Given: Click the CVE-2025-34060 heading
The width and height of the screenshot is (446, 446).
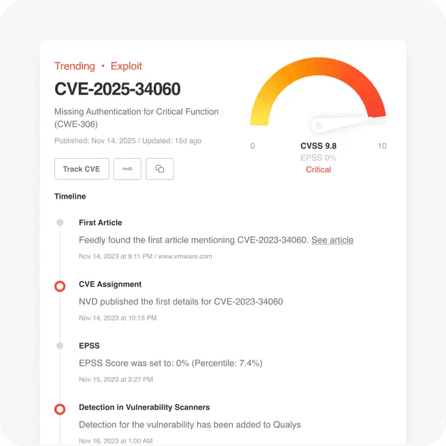Looking at the screenshot, I should [x=118, y=89].
